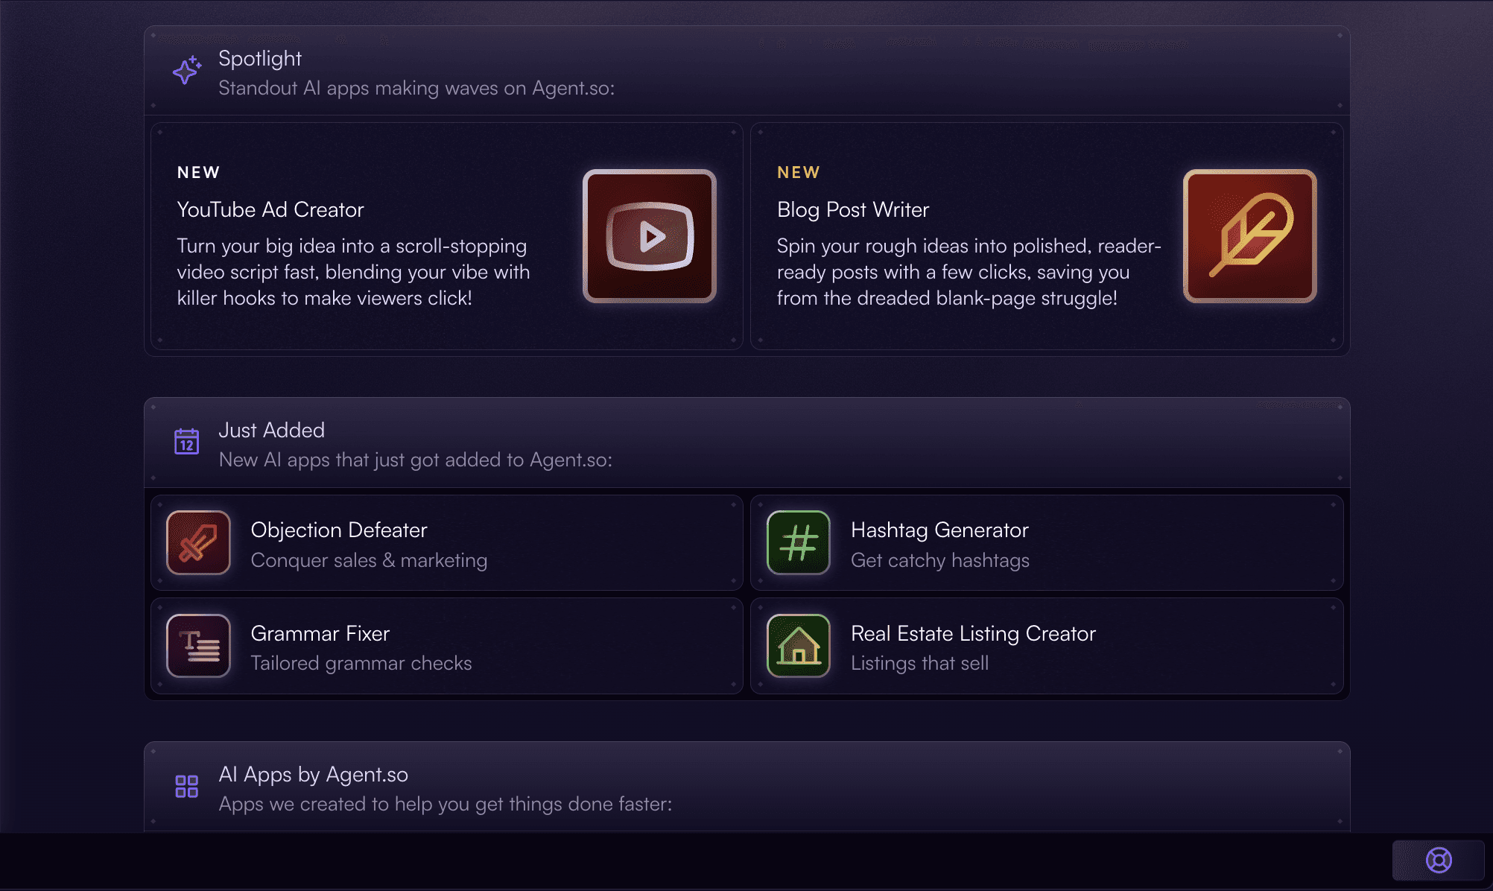Open the help lifebuoy button
Image resolution: width=1493 pixels, height=891 pixels.
point(1438,860)
